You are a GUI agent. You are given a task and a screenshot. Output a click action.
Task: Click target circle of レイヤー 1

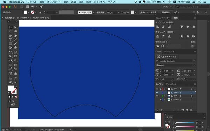pyautogui.click(x=192, y=100)
